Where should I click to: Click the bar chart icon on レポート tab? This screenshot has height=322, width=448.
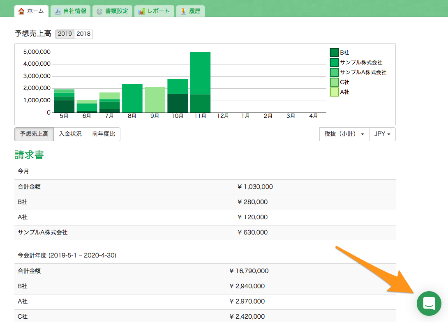(x=142, y=11)
